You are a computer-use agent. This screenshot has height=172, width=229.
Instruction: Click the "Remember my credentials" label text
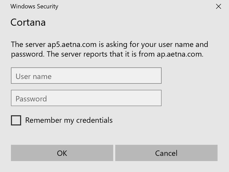click(69, 120)
